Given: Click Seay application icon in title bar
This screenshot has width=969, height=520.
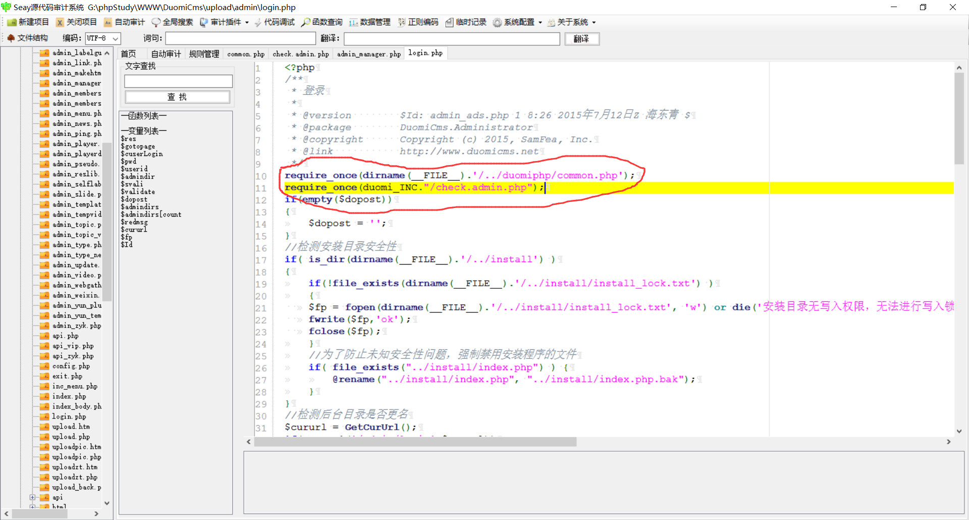Looking at the screenshot, I should [x=6, y=7].
